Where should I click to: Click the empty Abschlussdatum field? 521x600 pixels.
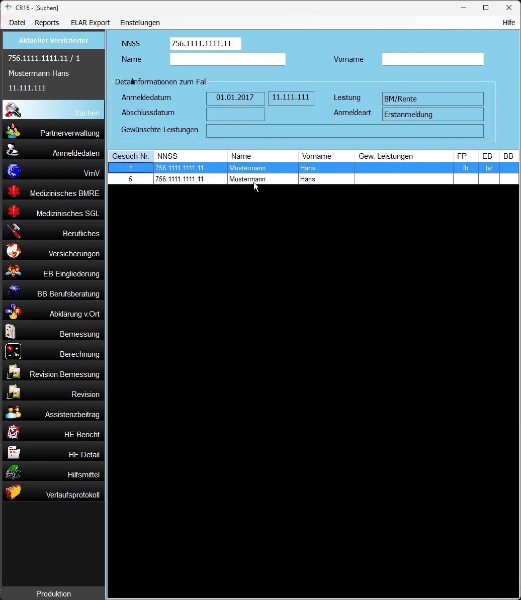click(x=235, y=115)
